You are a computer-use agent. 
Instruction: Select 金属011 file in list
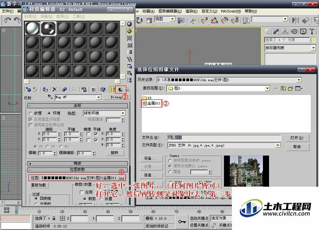[151, 103]
